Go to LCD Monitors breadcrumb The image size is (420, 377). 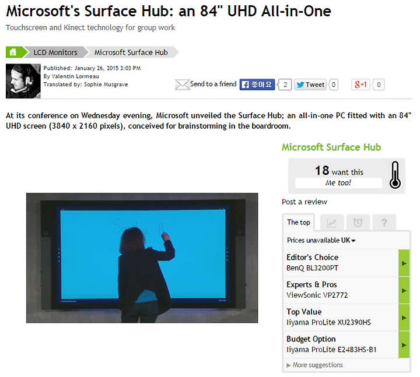pyautogui.click(x=55, y=52)
